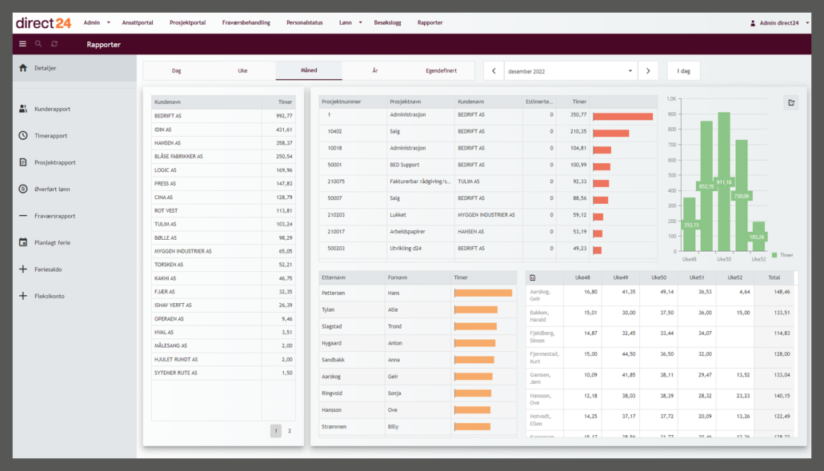Click the refresh icon
This screenshot has height=471, width=824.
click(54, 44)
